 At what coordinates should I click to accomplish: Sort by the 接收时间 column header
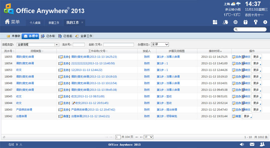click(x=214, y=51)
